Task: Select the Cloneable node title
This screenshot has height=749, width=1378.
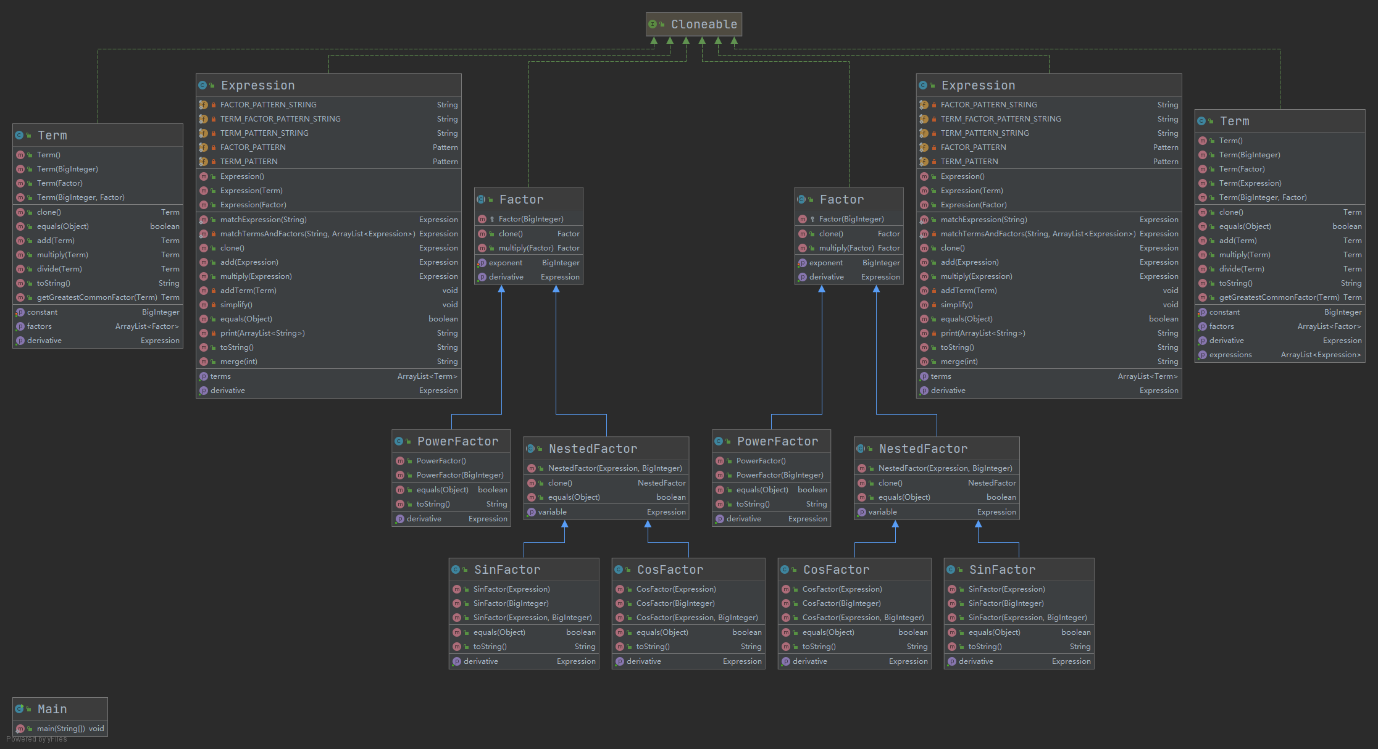Action: pyautogui.click(x=704, y=24)
